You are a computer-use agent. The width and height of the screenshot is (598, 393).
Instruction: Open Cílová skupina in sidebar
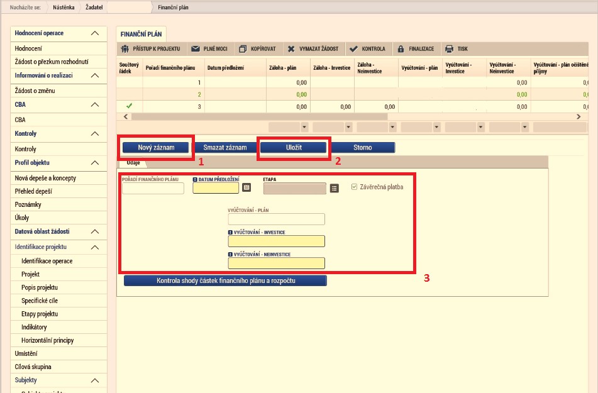tap(58, 367)
